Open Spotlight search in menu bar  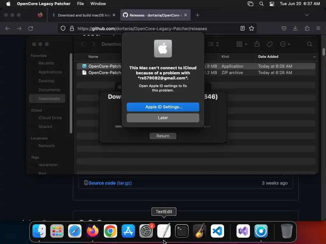261,4
